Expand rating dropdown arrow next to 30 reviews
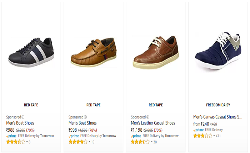250x153 pixels. click(151, 142)
